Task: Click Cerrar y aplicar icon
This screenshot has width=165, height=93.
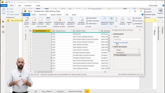Action: (27, 19)
